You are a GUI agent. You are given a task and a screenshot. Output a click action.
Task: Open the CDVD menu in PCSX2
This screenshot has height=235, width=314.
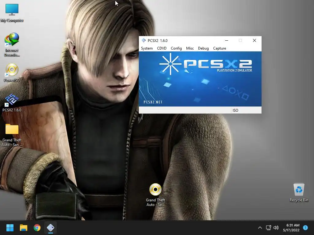pyautogui.click(x=162, y=48)
